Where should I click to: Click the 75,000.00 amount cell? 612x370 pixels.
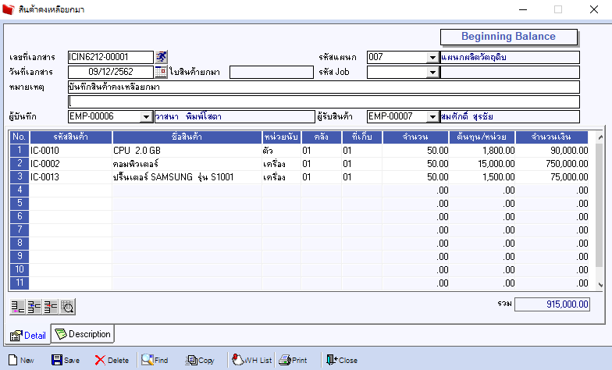[x=552, y=176]
